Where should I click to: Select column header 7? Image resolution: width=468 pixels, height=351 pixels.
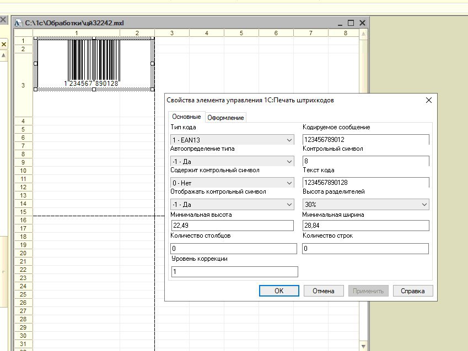tap(311, 33)
